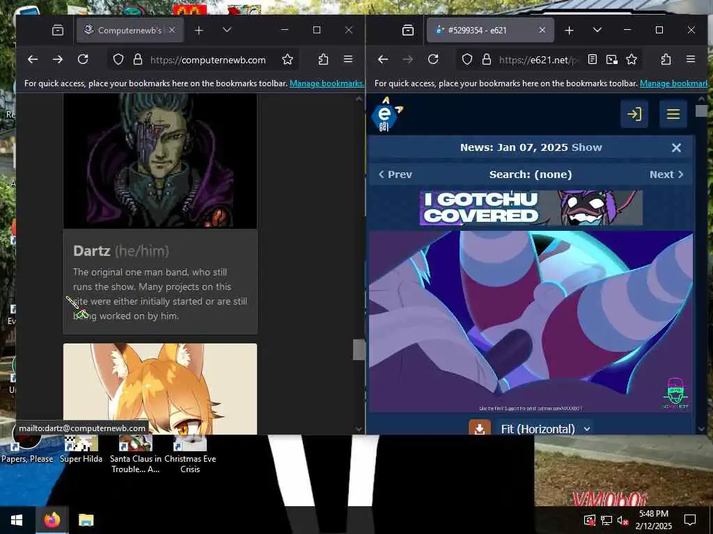
Task: Click the e621 page scrollbar thumb
Action: (x=701, y=111)
